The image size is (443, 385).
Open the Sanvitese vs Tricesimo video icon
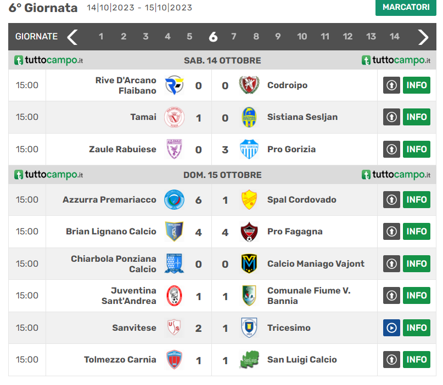point(391,328)
